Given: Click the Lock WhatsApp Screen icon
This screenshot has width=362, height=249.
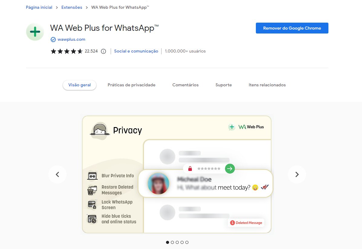Looking at the screenshot, I should click(x=92, y=205).
